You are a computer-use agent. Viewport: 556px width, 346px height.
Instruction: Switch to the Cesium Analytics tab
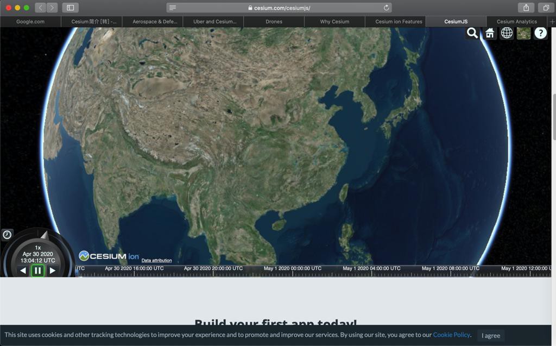[x=517, y=22]
